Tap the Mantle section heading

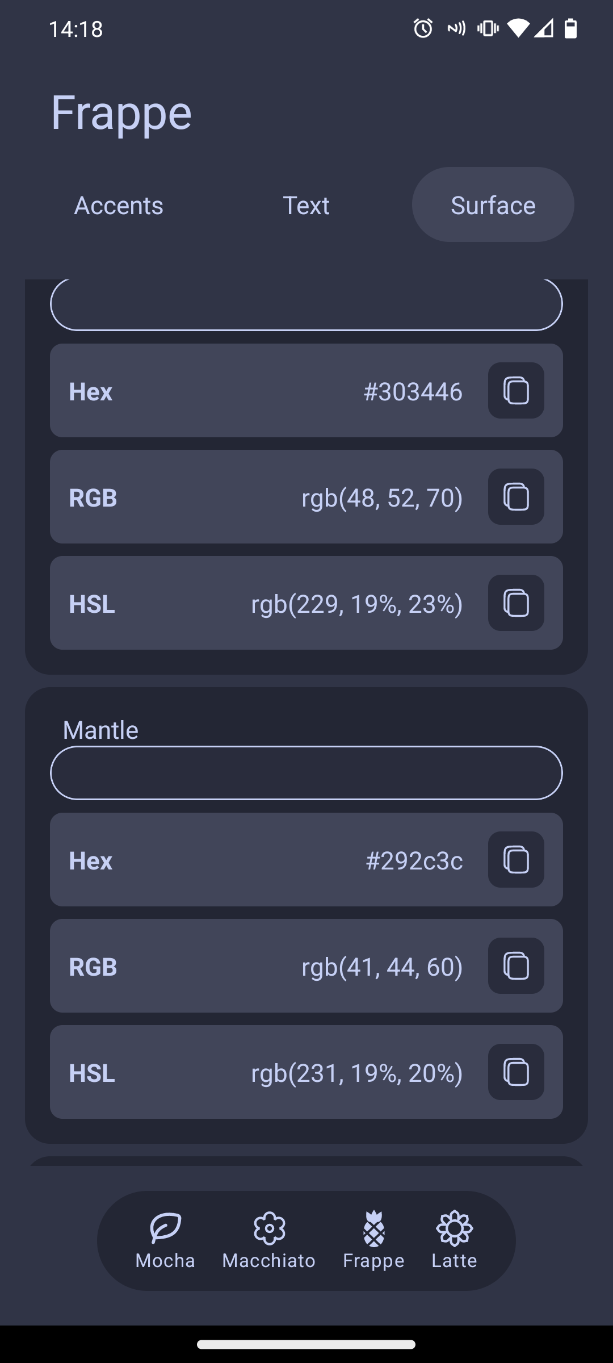(x=100, y=729)
